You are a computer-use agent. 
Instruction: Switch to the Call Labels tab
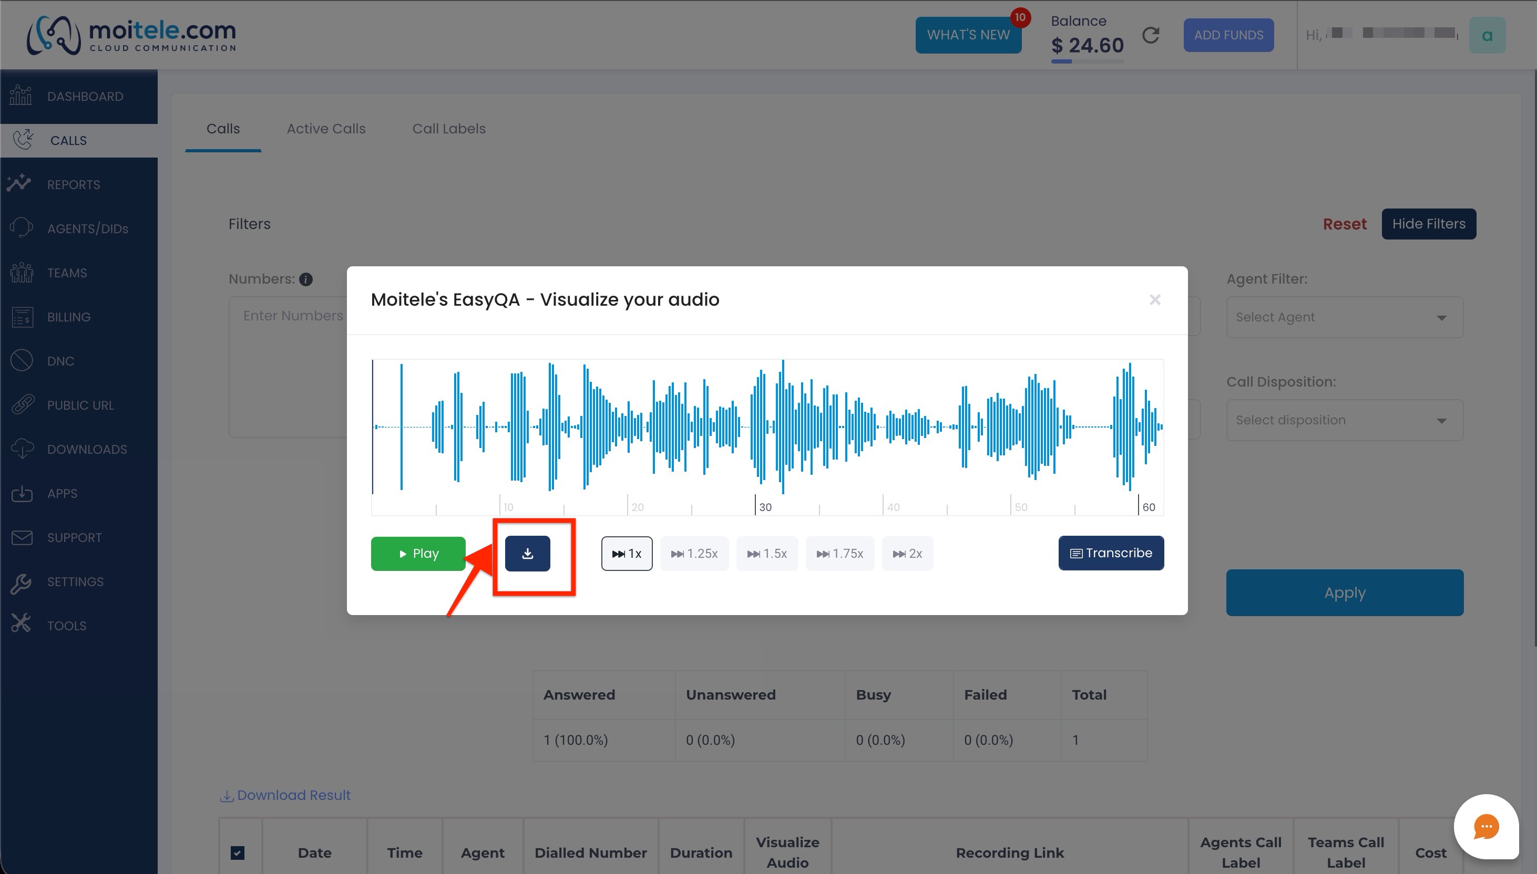pos(449,129)
